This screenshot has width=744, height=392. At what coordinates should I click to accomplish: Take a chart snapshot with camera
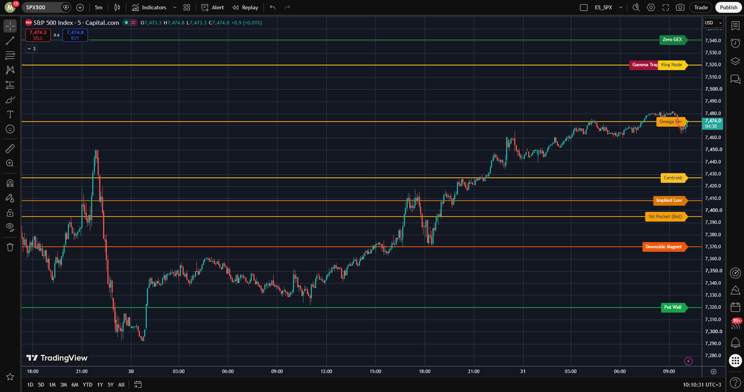[681, 7]
